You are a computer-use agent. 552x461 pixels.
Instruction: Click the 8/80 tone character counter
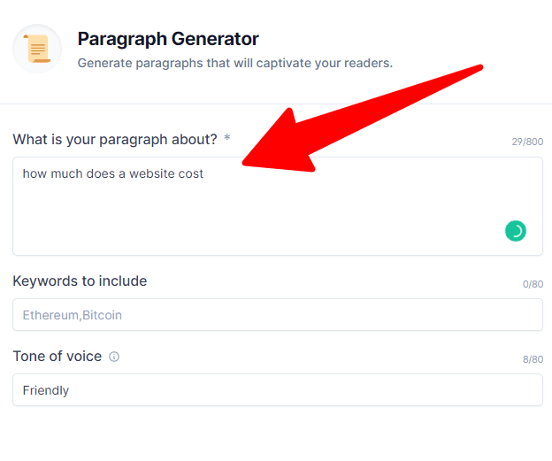[x=533, y=359]
